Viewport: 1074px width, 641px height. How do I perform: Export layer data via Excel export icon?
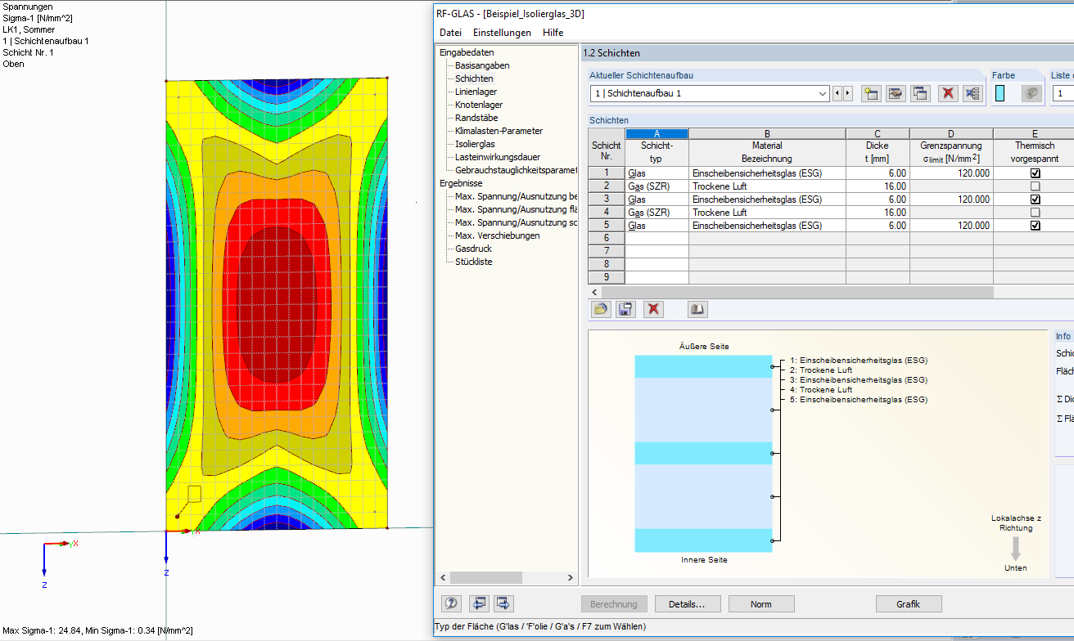973,93
